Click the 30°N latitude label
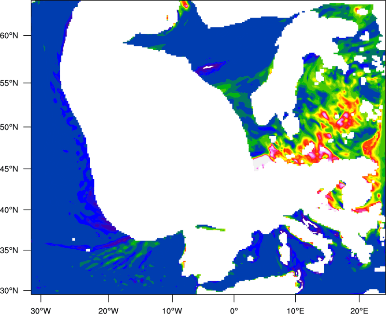The width and height of the screenshot is (386, 314). point(9,291)
